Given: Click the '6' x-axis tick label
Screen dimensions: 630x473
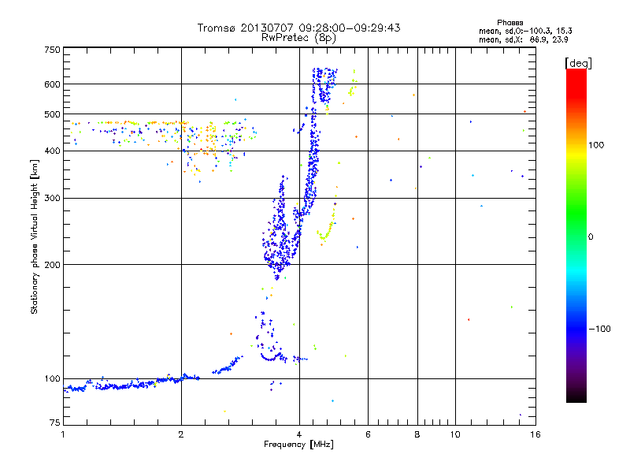Looking at the screenshot, I should pyautogui.click(x=368, y=434).
